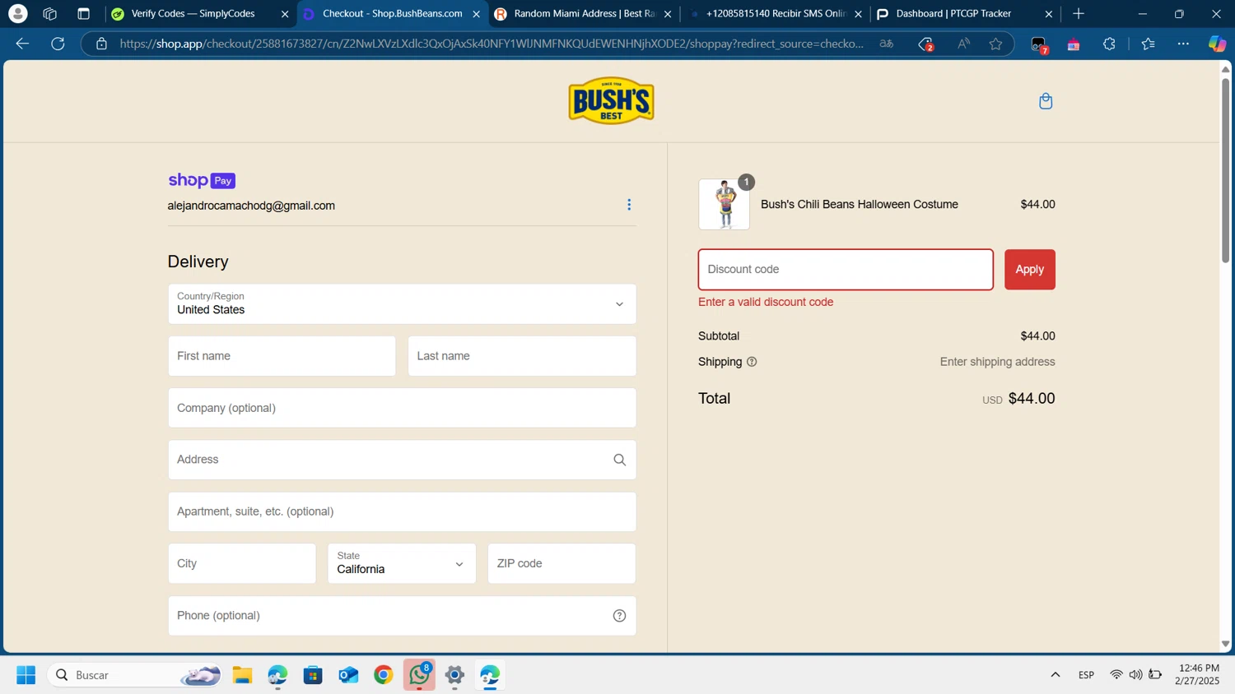Show hidden system tray icons
The image size is (1235, 694).
1055,675
